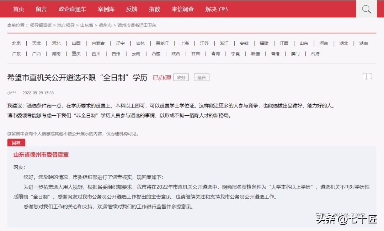Select the 建言 tag beside the title
The image size is (384, 231).
point(201,77)
